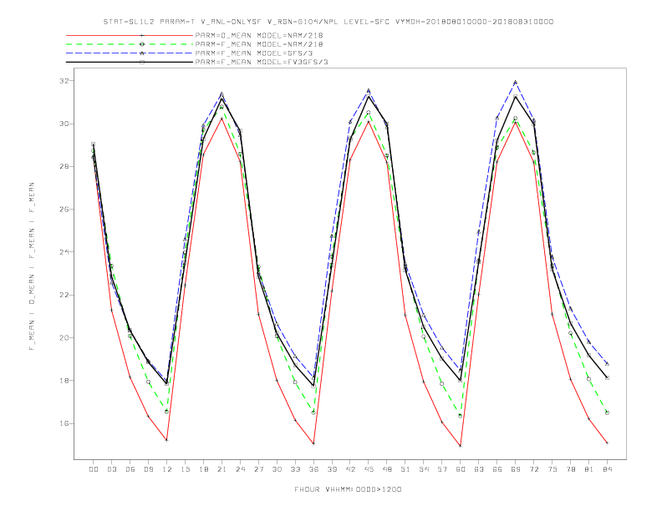Select the PARM=F_MEAN MODEL=FV3GFS/3 legend label
This screenshot has height=511, width=662.
[x=262, y=62]
